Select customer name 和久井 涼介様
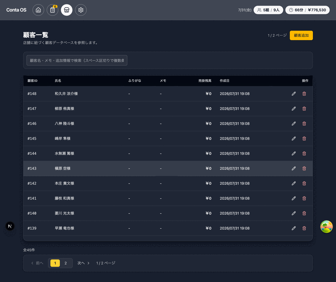This screenshot has width=336, height=282. point(66,94)
